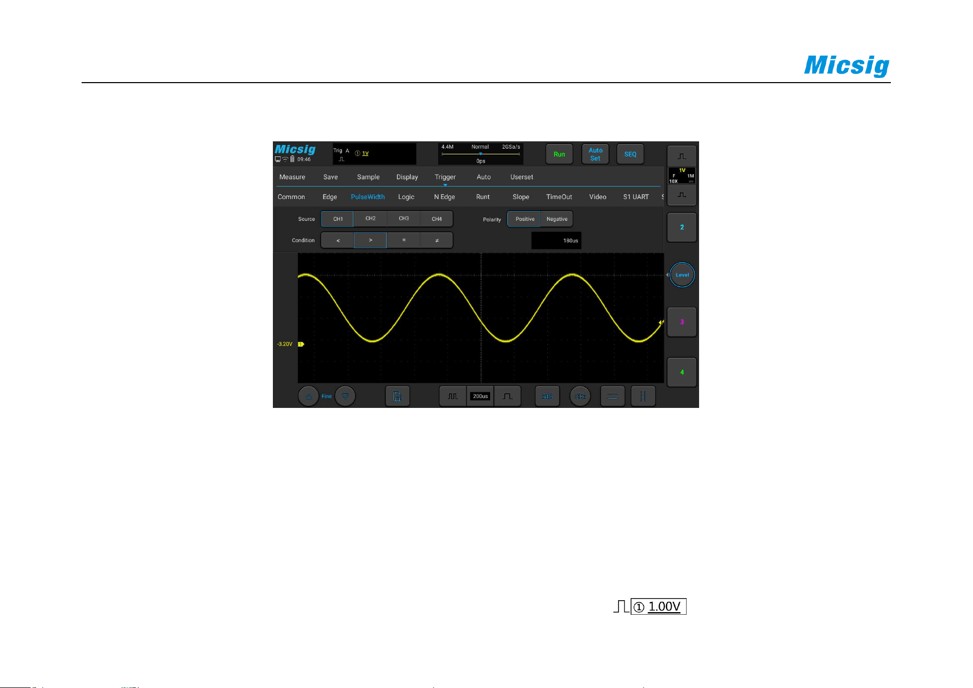The image size is (973, 688).
Task: Click the memory depth position slider bar
Action: click(480, 154)
